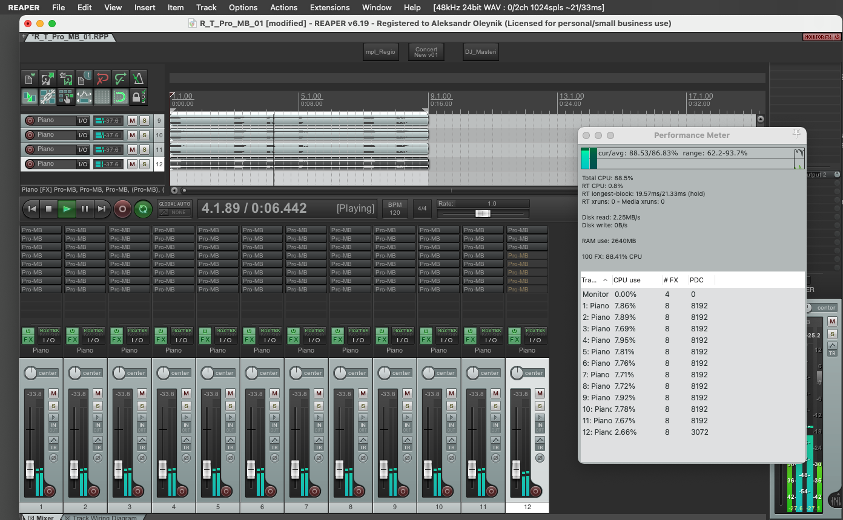
Task: Click CPU use column header
Action: (x=636, y=280)
